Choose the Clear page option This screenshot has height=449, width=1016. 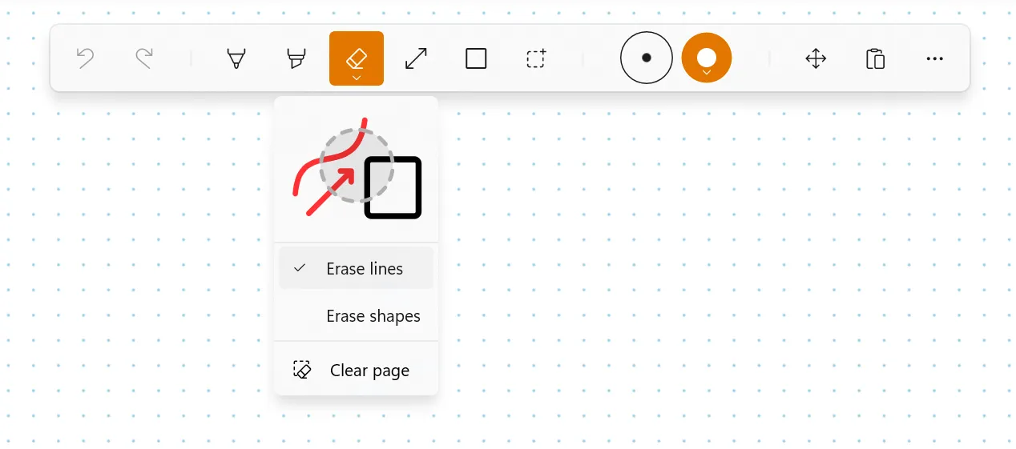click(x=356, y=370)
